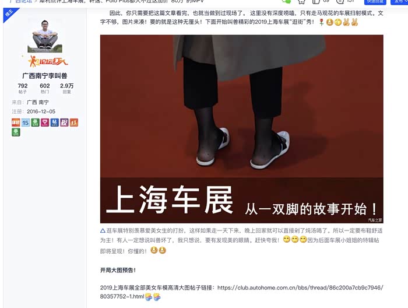Screen dimensions: 408x308
Task: Open the 论坛红人 medal icon
Action: (48, 61)
